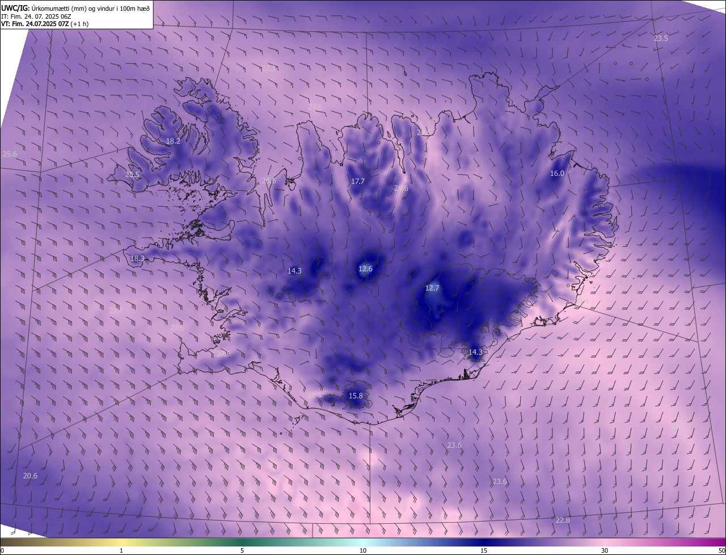Click the 18.3 value label
Screen dimensions: 726x555
(x=137, y=258)
